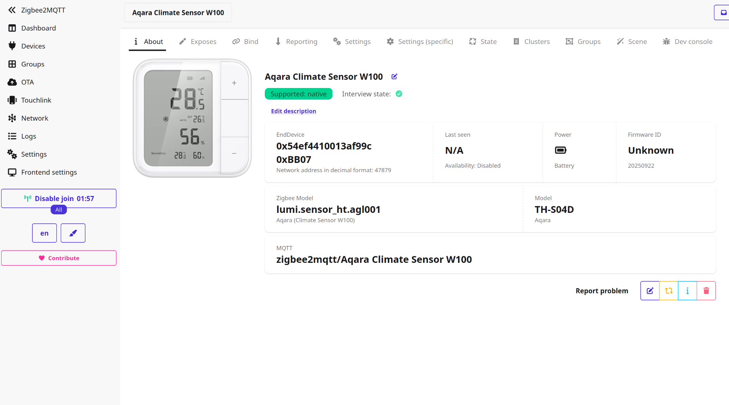Screen dimensions: 729x405
Task: Click the Aqara Climate Sensor W100 device image
Action: tap(192, 118)
